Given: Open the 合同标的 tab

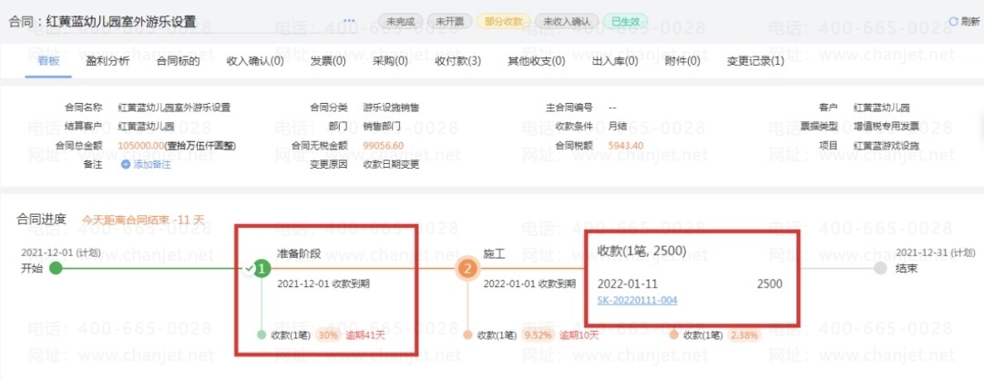Looking at the screenshot, I should pos(178,61).
